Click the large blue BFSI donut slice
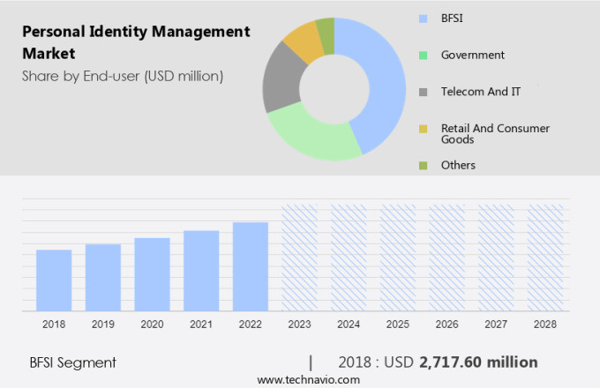This screenshot has height=388, width=600. point(381,84)
